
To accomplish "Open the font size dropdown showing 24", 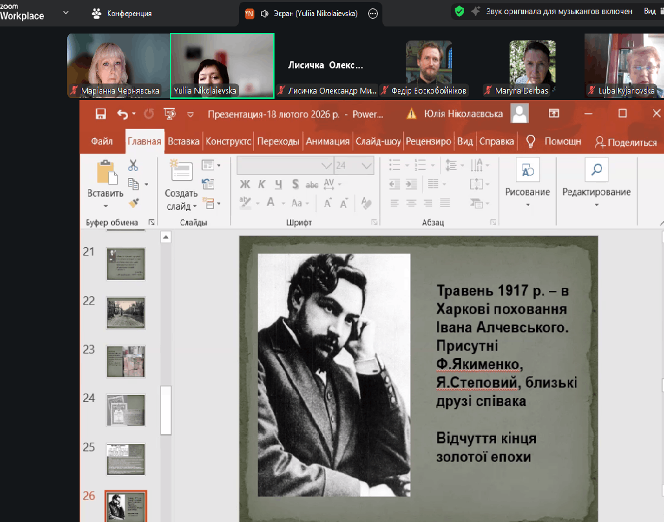I will point(367,166).
